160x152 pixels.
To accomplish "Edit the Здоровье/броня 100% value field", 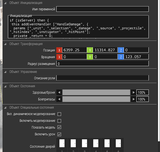I will (x=143, y=92).
